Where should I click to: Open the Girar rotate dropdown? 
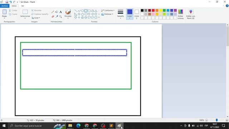(36, 18)
